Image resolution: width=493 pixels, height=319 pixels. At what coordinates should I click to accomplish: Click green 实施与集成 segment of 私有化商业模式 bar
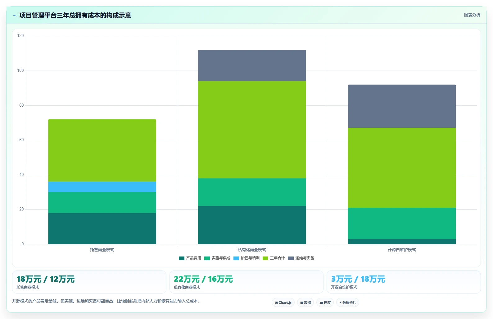(x=252, y=192)
